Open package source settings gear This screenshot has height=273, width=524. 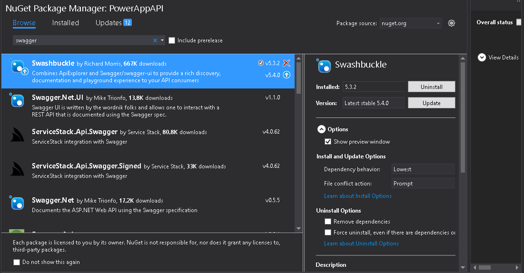click(x=452, y=23)
